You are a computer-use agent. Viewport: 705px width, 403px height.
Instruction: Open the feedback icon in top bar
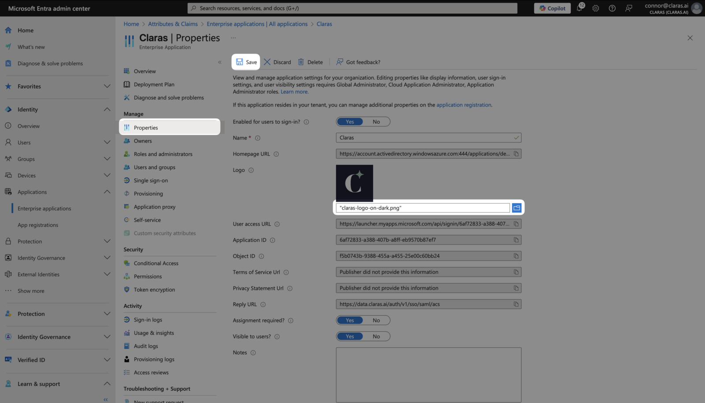[x=629, y=8]
